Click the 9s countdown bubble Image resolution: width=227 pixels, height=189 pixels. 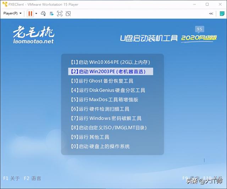[199, 29]
